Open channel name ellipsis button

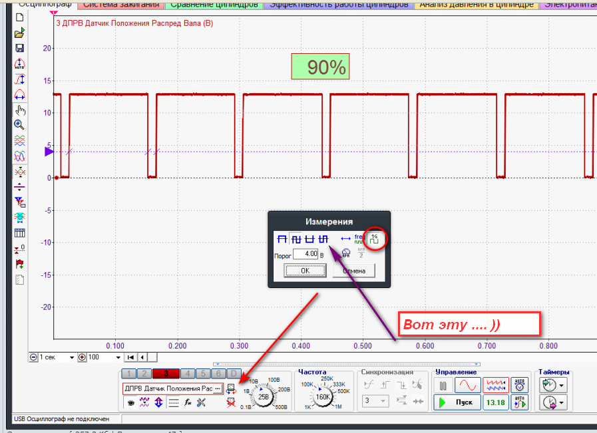tap(218, 388)
